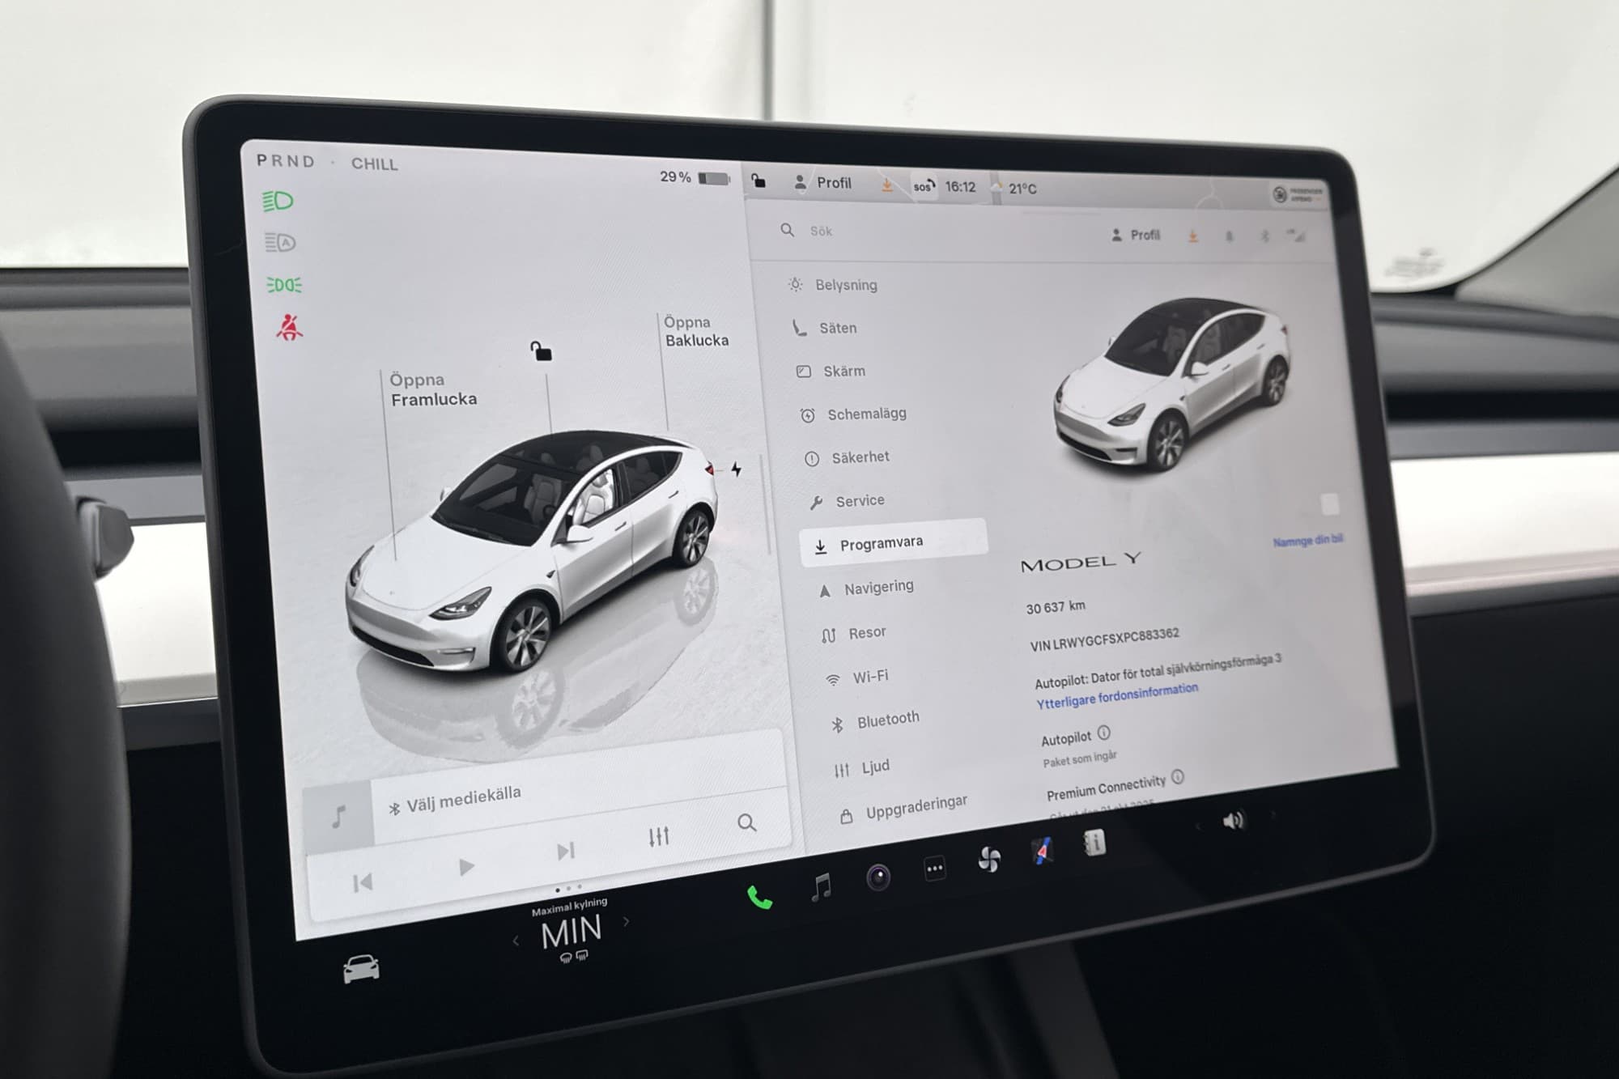Tap the status bar lock icon
The height and width of the screenshot is (1079, 1619).
[759, 181]
